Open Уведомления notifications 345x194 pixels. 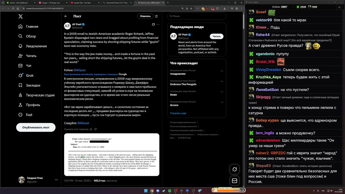(33, 46)
